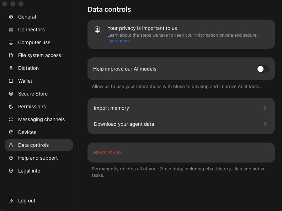The width and height of the screenshot is (282, 211).
Task: Click the General gear icon
Action: click(x=11, y=17)
